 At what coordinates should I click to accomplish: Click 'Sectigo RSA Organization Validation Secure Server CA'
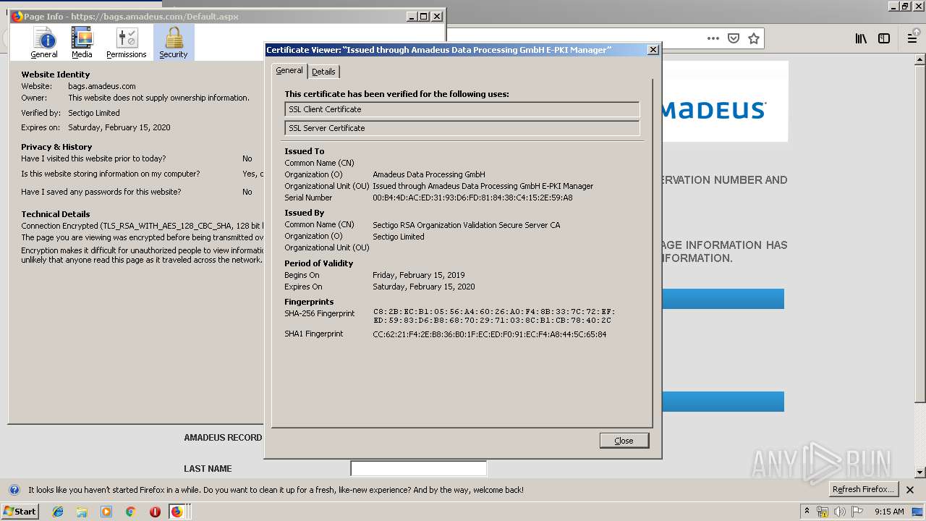[x=466, y=225]
